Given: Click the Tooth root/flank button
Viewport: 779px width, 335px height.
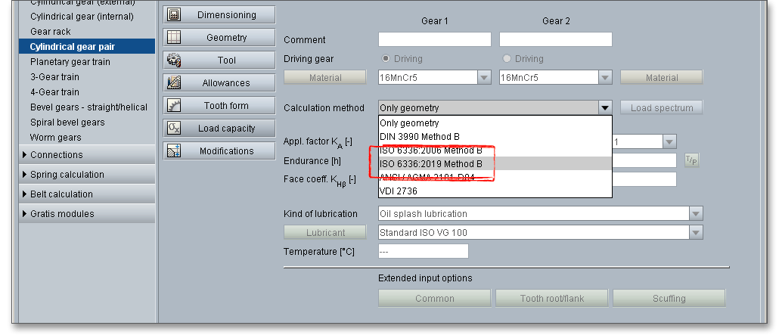Looking at the screenshot, I should point(551,299).
